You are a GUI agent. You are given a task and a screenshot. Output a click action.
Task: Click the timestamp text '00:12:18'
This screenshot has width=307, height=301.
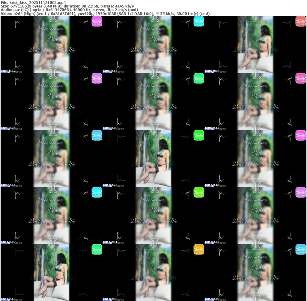[x=212, y=185]
